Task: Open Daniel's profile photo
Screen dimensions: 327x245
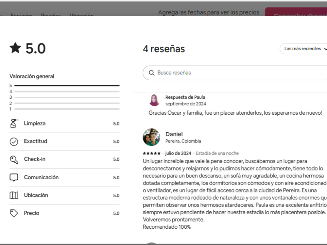Action: tap(151, 137)
